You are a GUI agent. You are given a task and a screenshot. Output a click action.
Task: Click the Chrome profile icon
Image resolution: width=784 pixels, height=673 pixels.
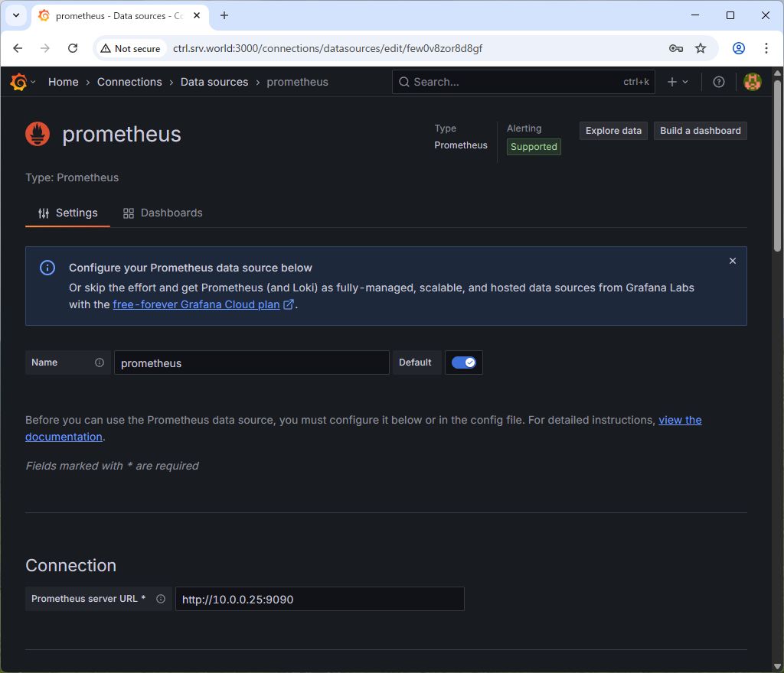(739, 48)
